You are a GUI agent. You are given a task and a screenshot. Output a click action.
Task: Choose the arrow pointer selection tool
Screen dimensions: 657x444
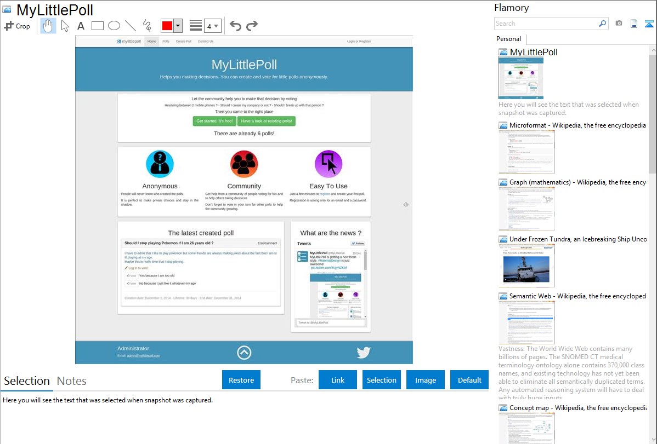pyautogui.click(x=65, y=26)
